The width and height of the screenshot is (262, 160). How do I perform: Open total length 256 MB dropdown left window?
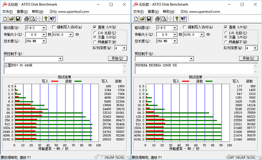coord(44,41)
